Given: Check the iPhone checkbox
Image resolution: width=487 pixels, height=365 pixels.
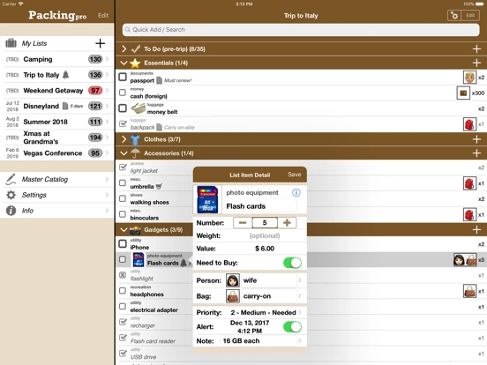Looking at the screenshot, I should (123, 243).
